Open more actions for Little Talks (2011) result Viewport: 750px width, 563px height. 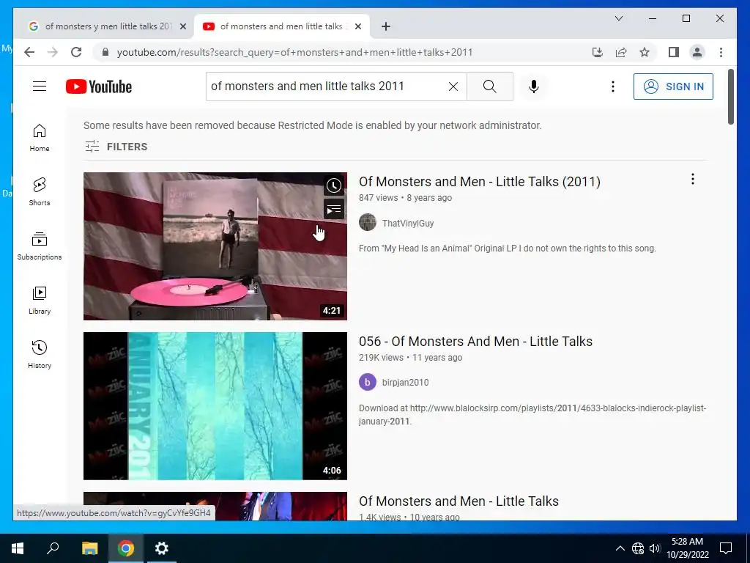pyautogui.click(x=693, y=180)
